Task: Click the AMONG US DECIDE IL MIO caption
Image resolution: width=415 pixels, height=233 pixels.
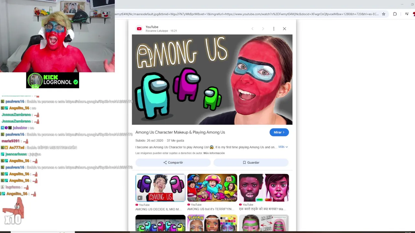Action: (x=159, y=209)
